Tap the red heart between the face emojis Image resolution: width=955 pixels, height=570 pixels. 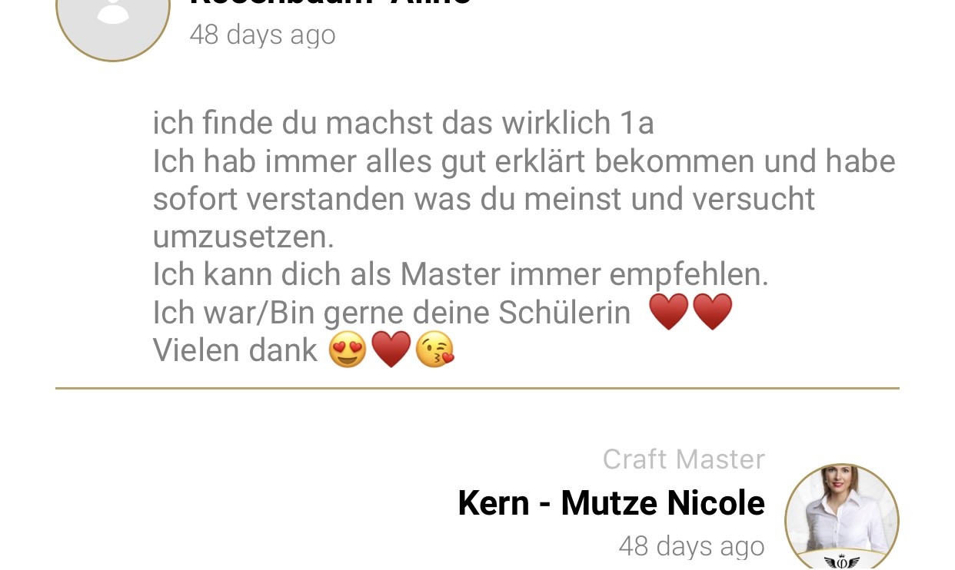click(391, 350)
